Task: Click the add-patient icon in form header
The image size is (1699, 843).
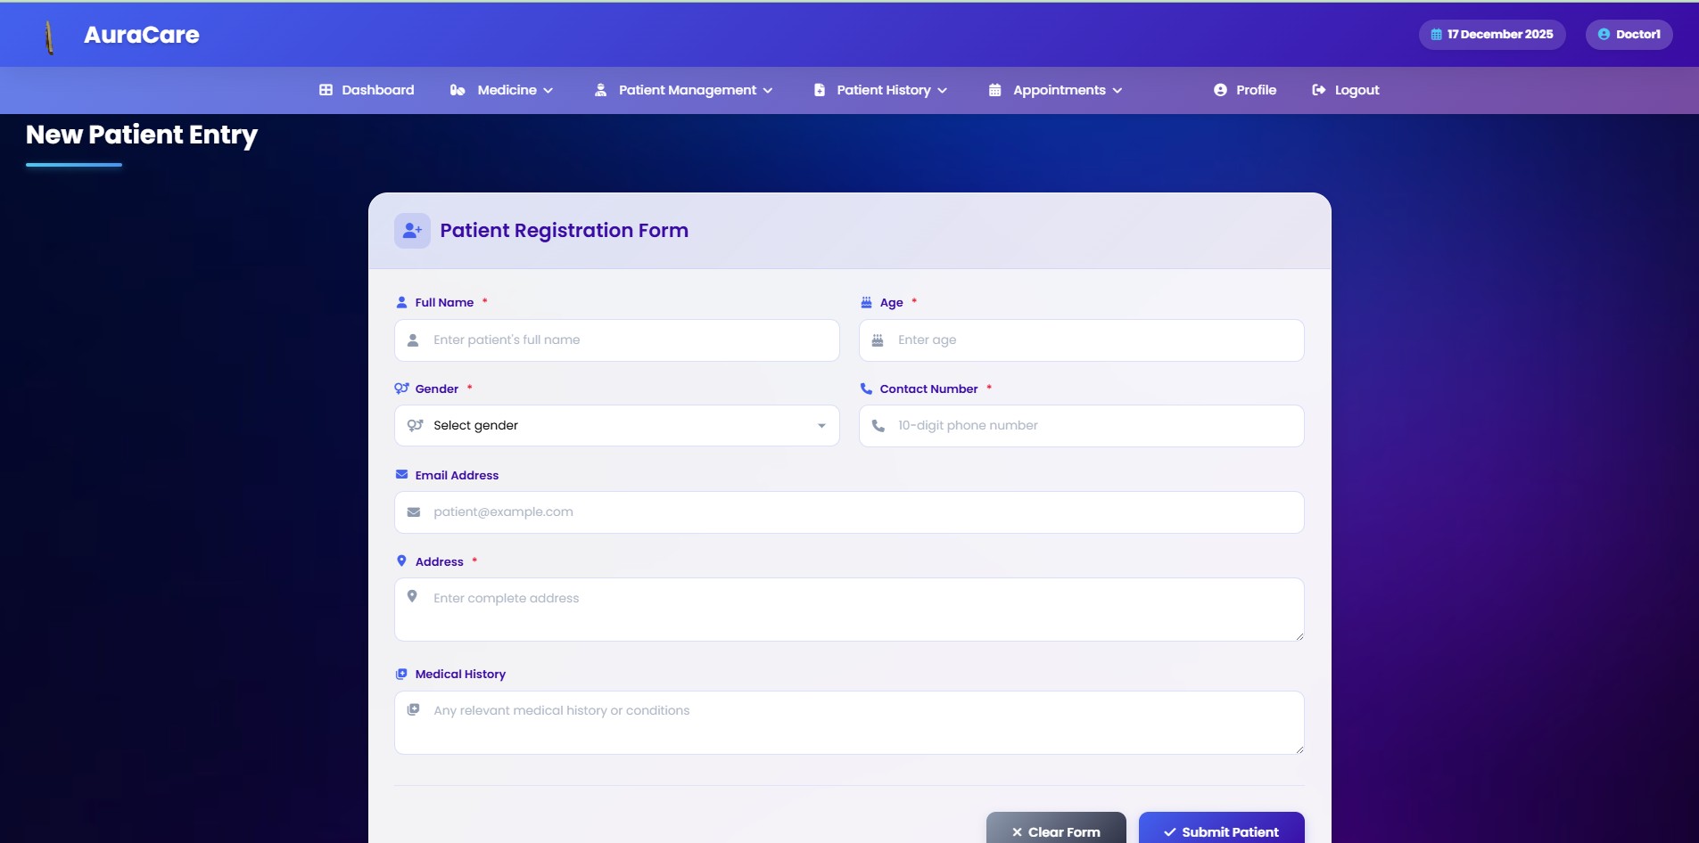Action: pos(412,231)
